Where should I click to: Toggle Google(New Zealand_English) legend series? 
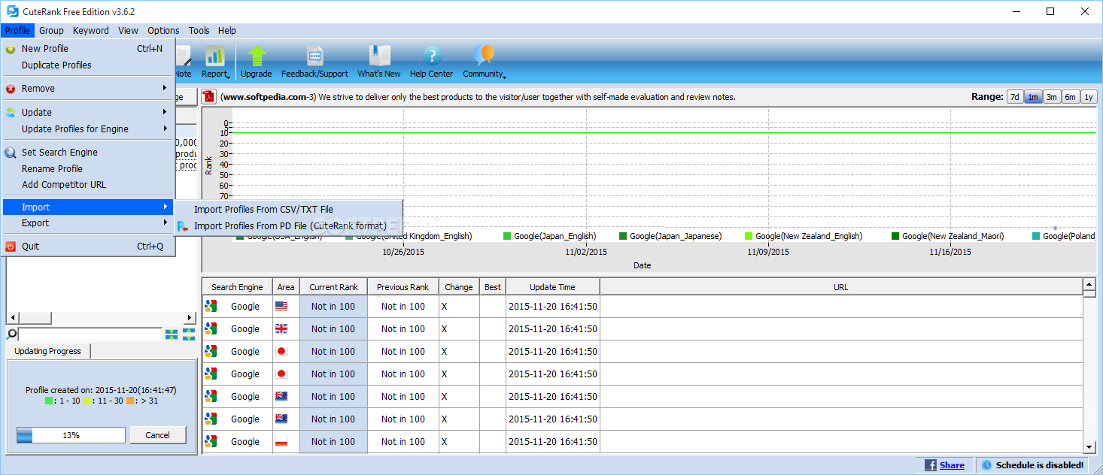click(804, 236)
